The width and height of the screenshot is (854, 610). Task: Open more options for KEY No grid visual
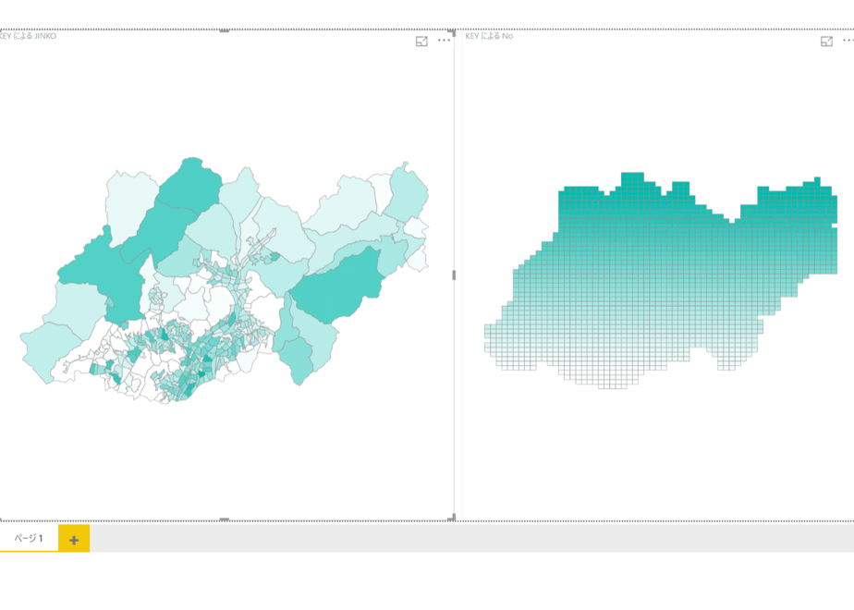848,41
